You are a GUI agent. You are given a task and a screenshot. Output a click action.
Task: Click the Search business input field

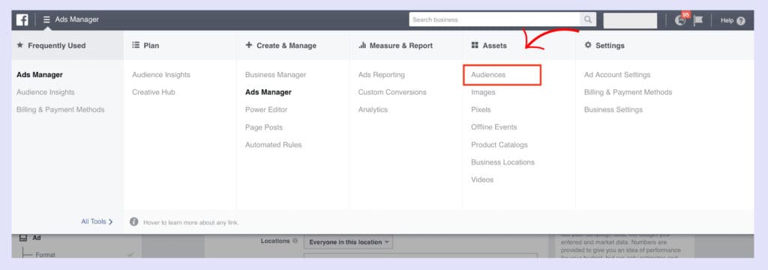pyautogui.click(x=495, y=19)
